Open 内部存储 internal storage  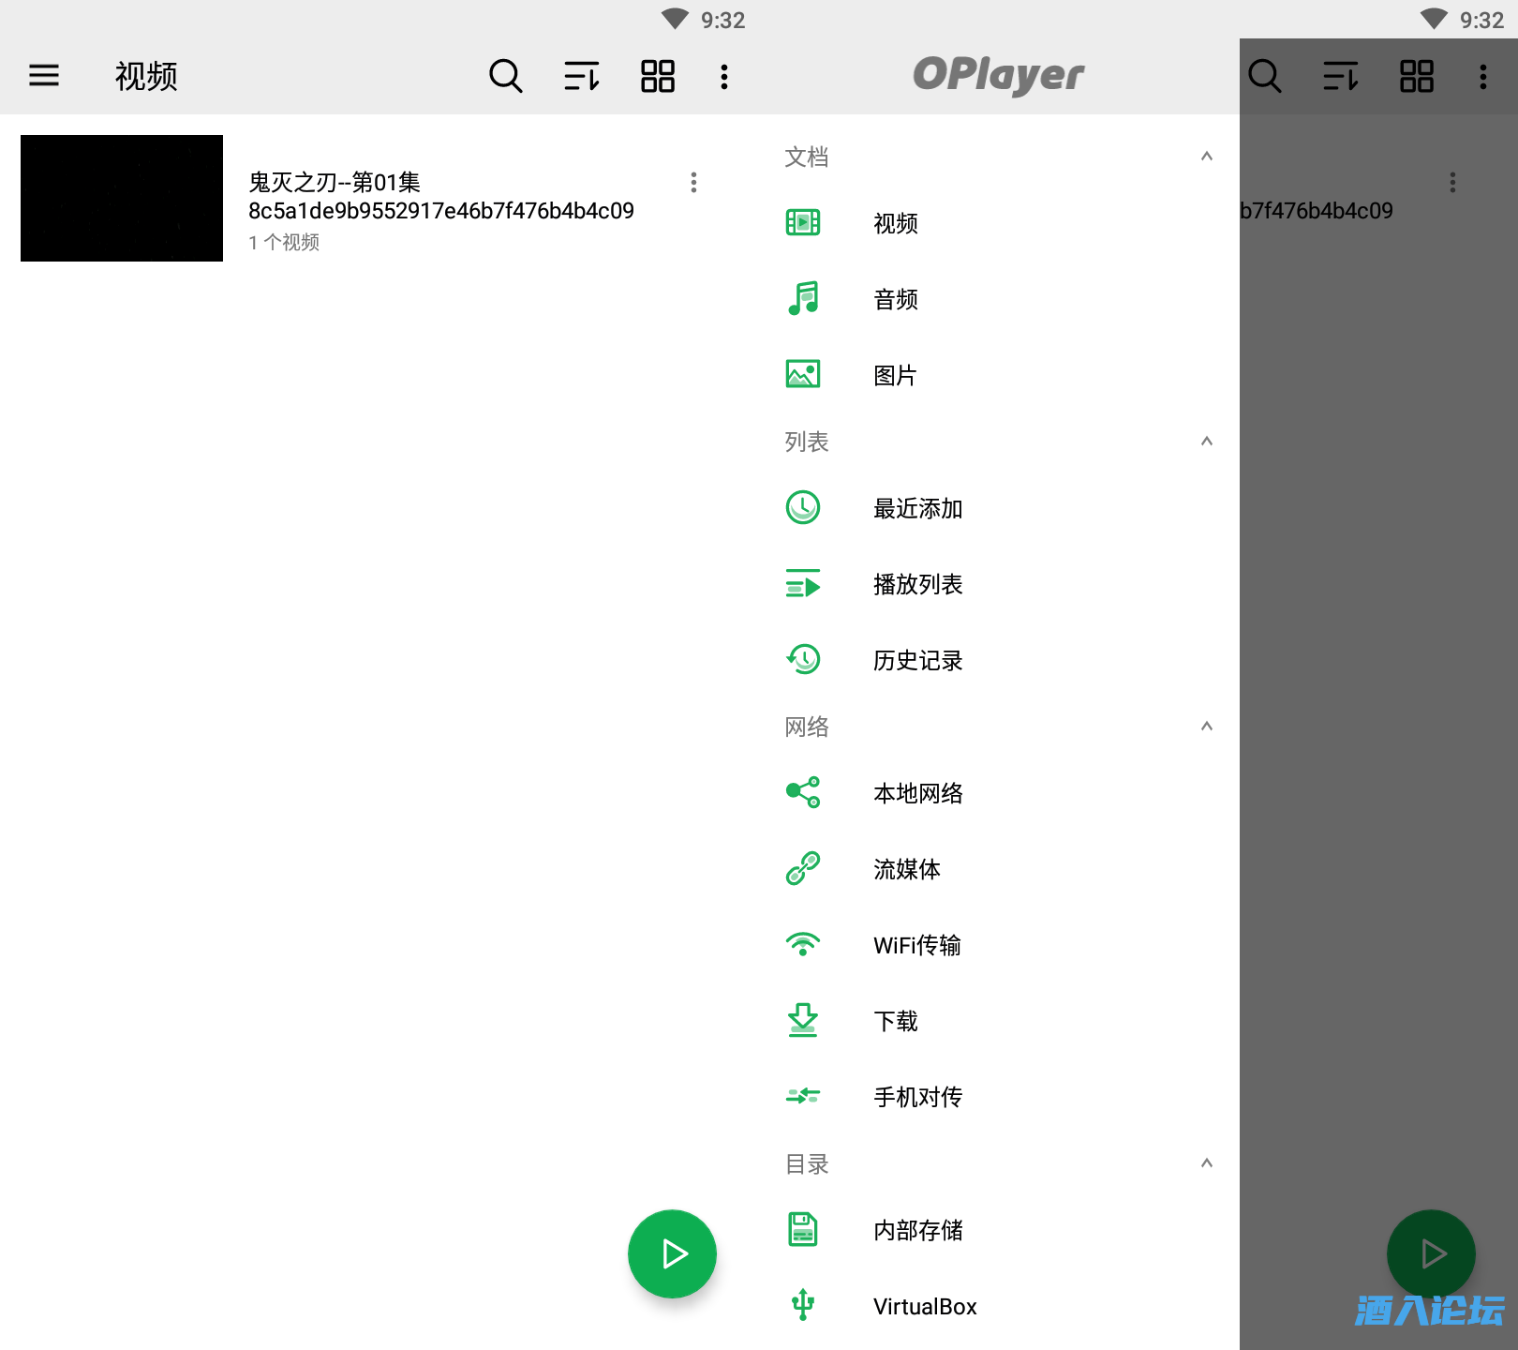(916, 1230)
